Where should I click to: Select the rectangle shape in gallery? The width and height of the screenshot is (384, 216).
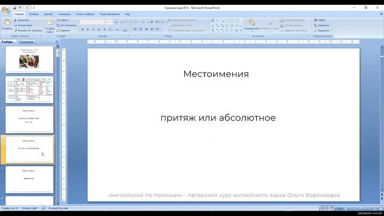227,20
